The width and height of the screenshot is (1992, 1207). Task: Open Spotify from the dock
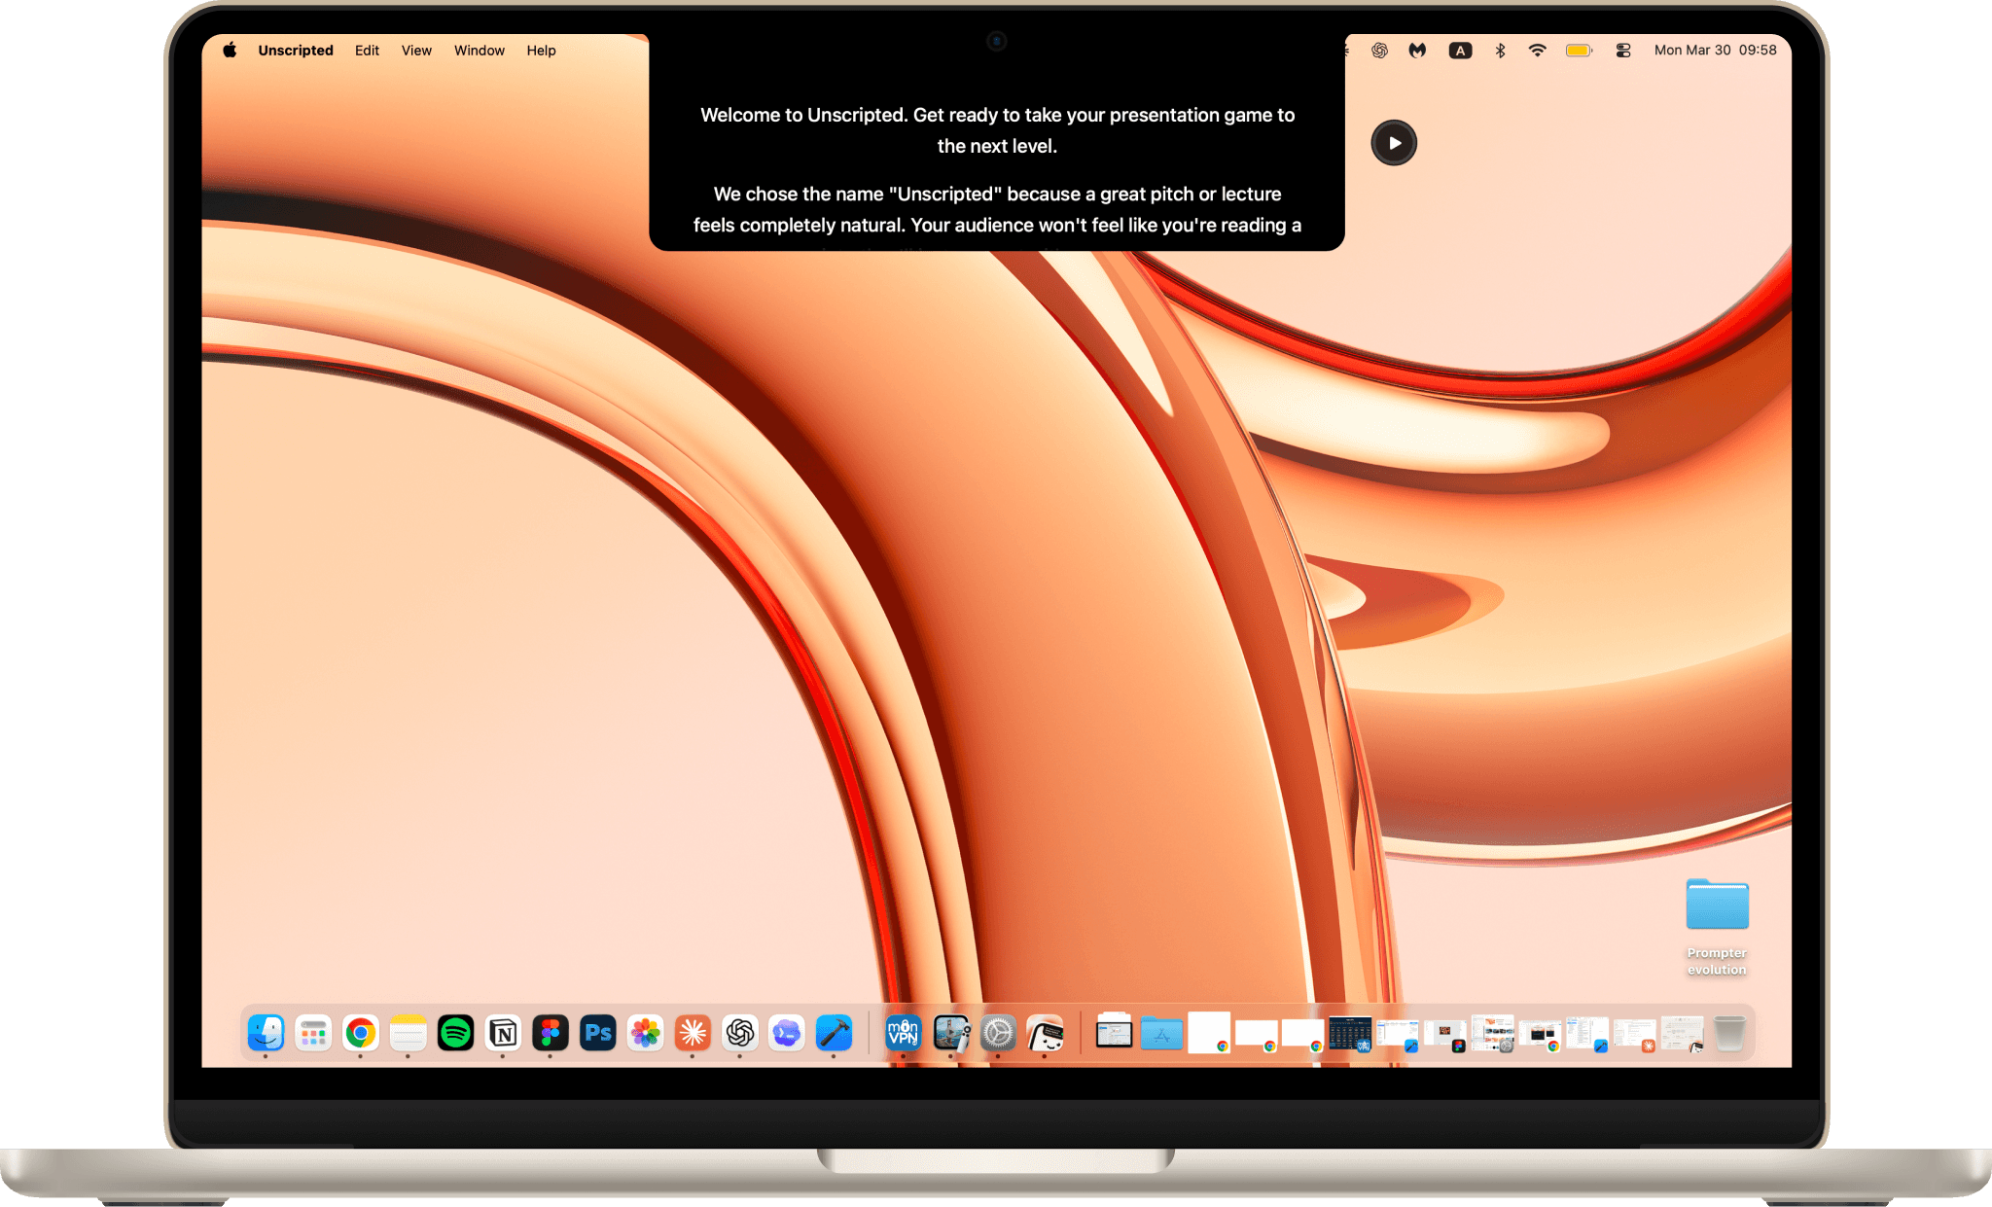tap(455, 1033)
